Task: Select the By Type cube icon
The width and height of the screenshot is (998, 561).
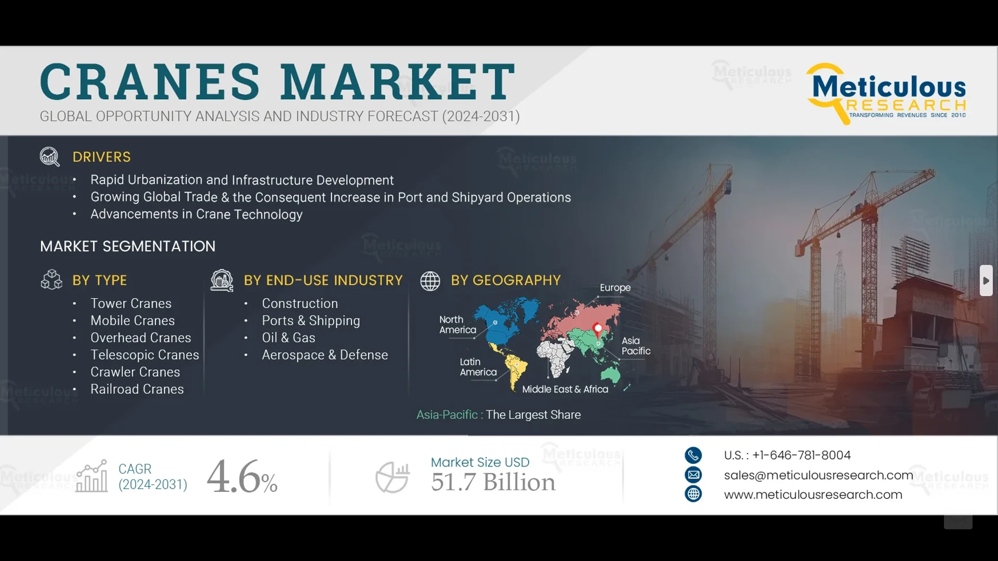Action: click(x=51, y=280)
